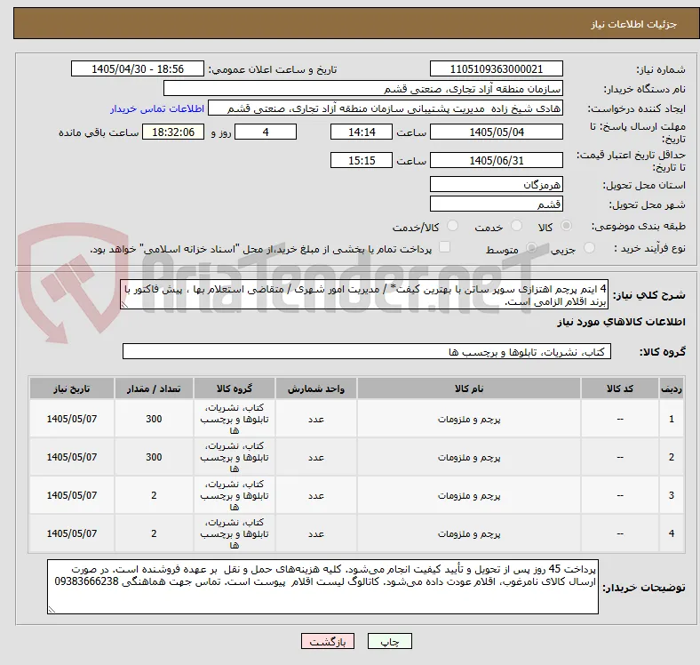This screenshot has height=665, width=700.
Task: Click the deadline time field 14:14
Action: [x=362, y=132]
